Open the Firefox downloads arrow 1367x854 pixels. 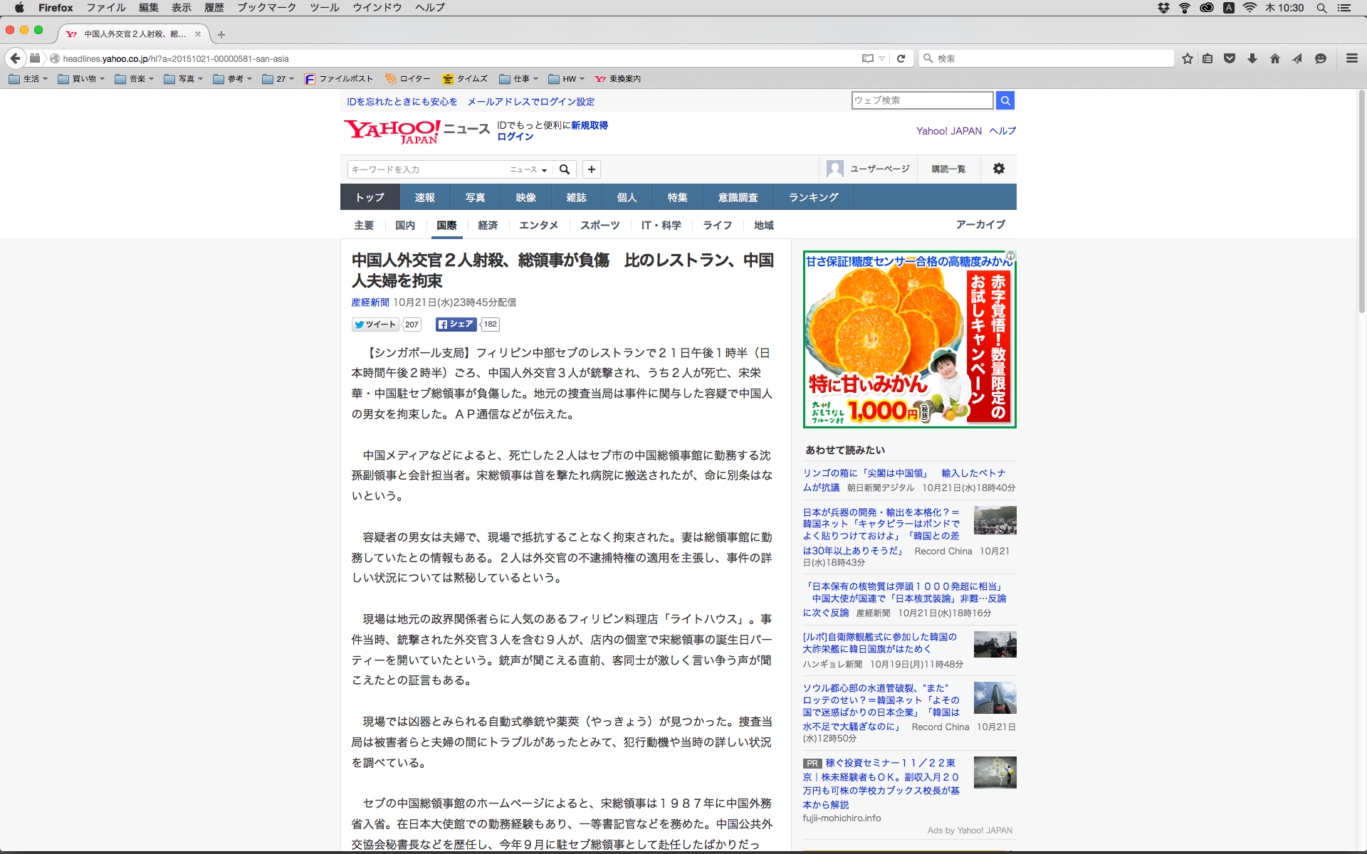tap(1252, 58)
